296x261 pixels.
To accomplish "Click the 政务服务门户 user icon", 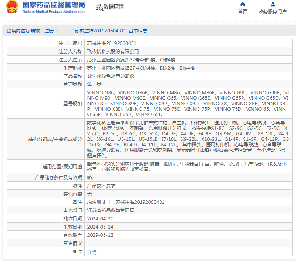I will pyautogui.click(x=273, y=4).
